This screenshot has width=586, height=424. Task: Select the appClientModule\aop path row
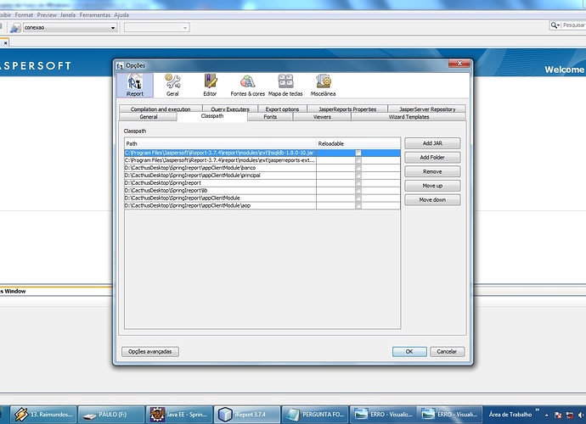[262, 205]
